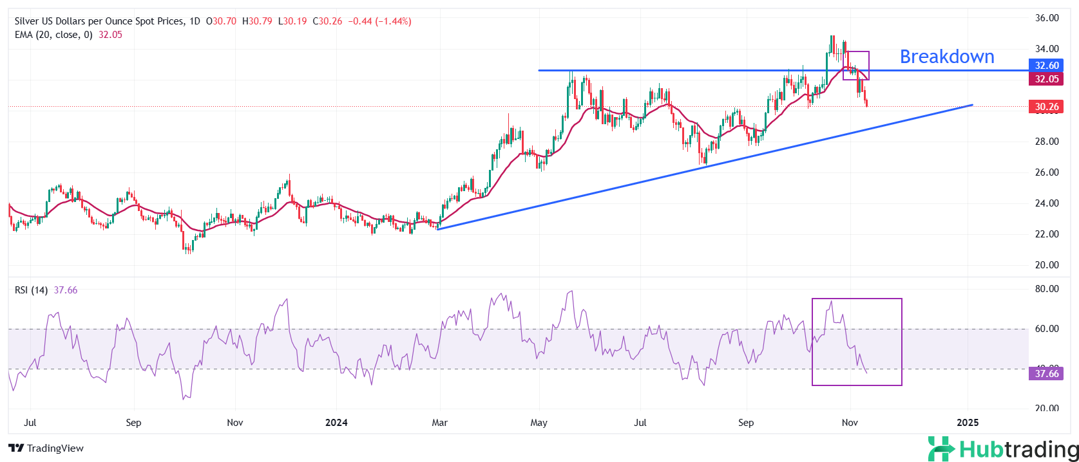Click the Hubtrading brand text

pos(1018,448)
